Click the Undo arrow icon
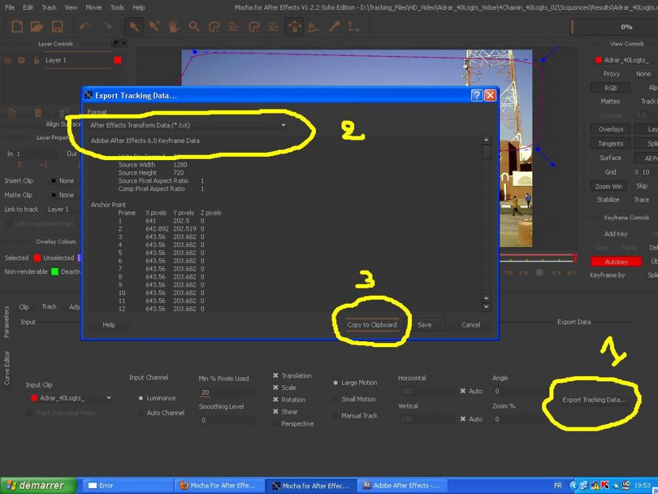The height and width of the screenshot is (494, 658). [85, 27]
